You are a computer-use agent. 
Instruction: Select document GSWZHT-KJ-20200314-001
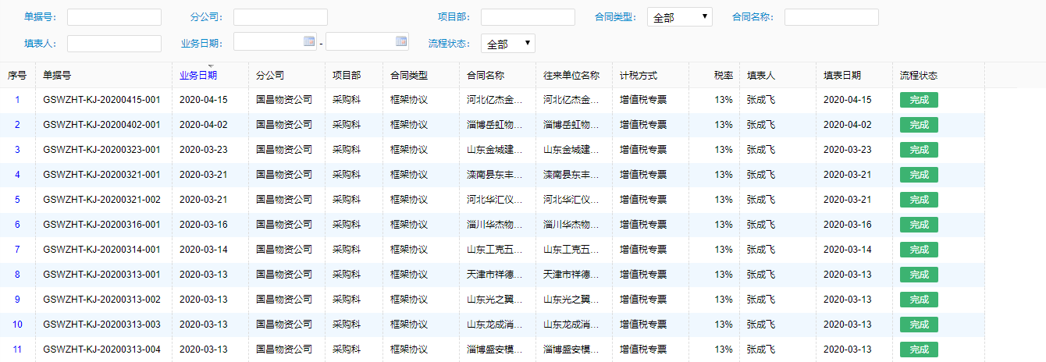pyautogui.click(x=101, y=250)
